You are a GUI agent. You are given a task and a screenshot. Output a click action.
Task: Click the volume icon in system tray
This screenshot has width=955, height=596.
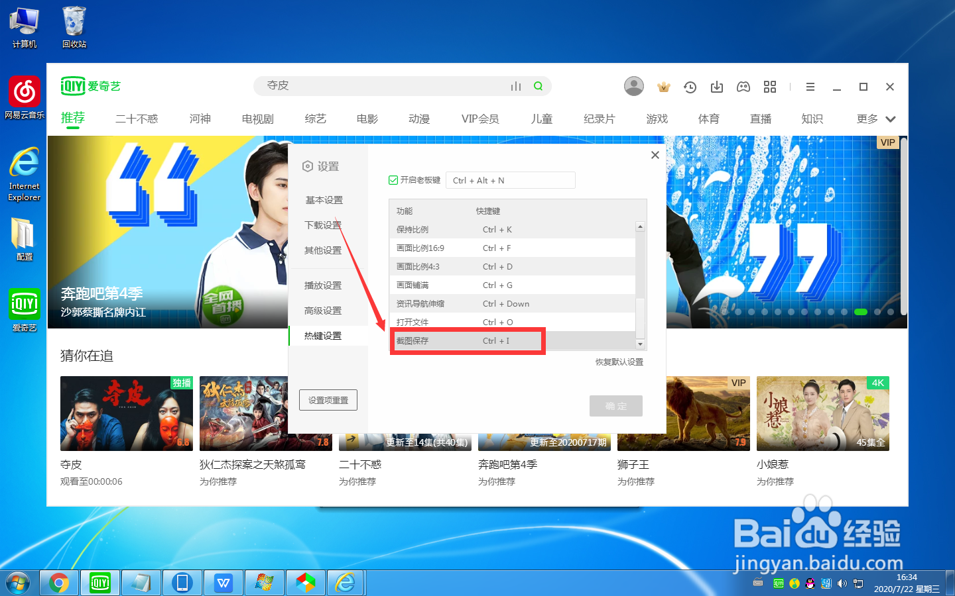click(842, 583)
